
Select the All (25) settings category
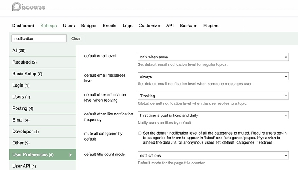tap(42, 51)
